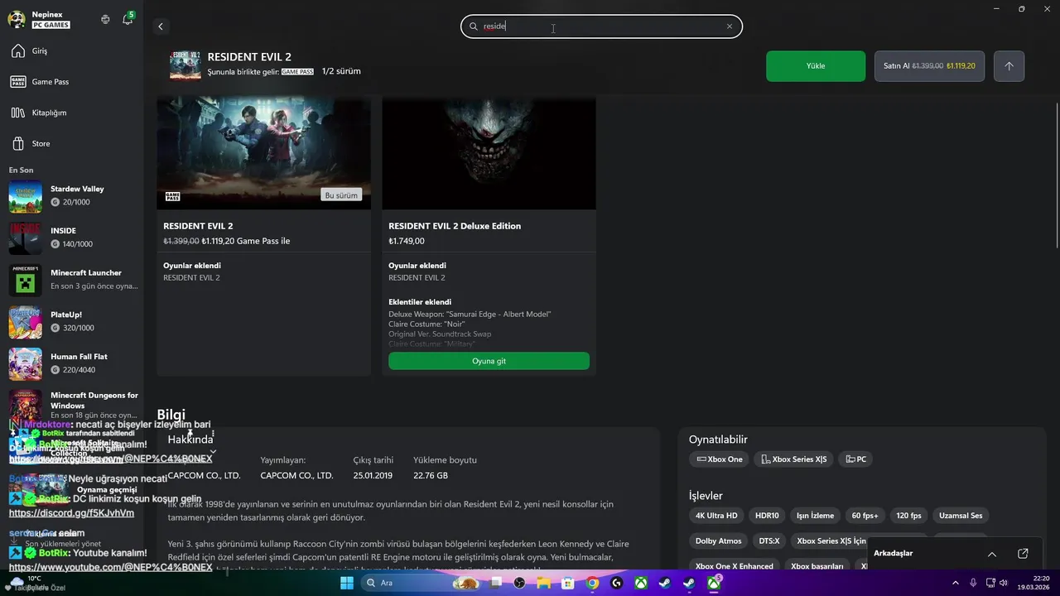
Task: Expand the Arkadaşlar friends panel chevron
Action: (992, 554)
